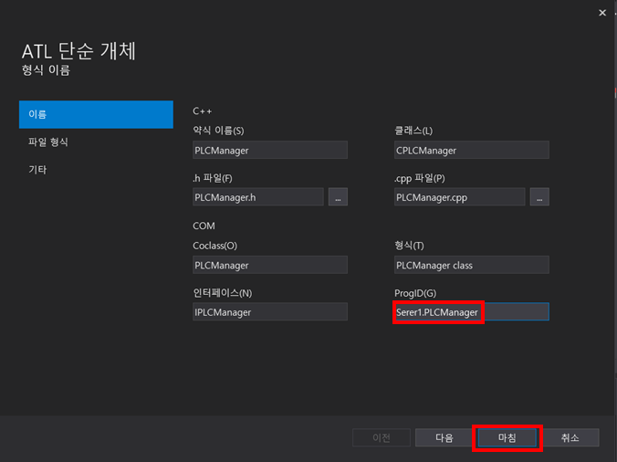Click the Coclass(O) label
The width and height of the screenshot is (617, 462).
(x=214, y=246)
